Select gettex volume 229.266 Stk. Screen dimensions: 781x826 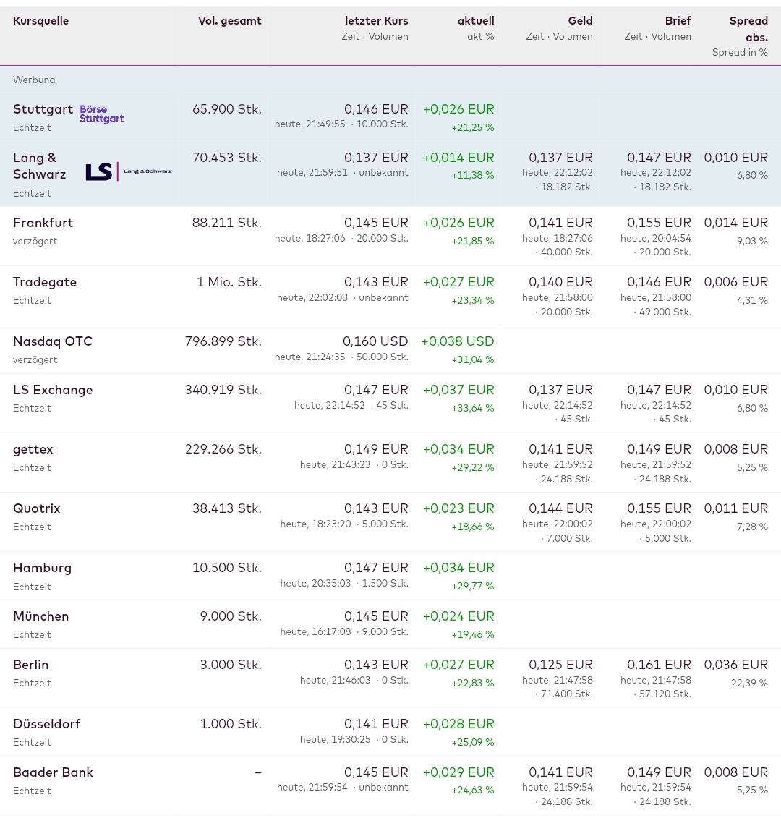point(223,449)
